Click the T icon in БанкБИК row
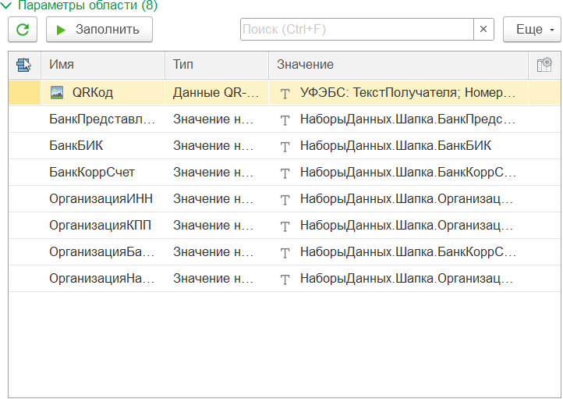This screenshot has height=399, width=563. tap(285, 147)
